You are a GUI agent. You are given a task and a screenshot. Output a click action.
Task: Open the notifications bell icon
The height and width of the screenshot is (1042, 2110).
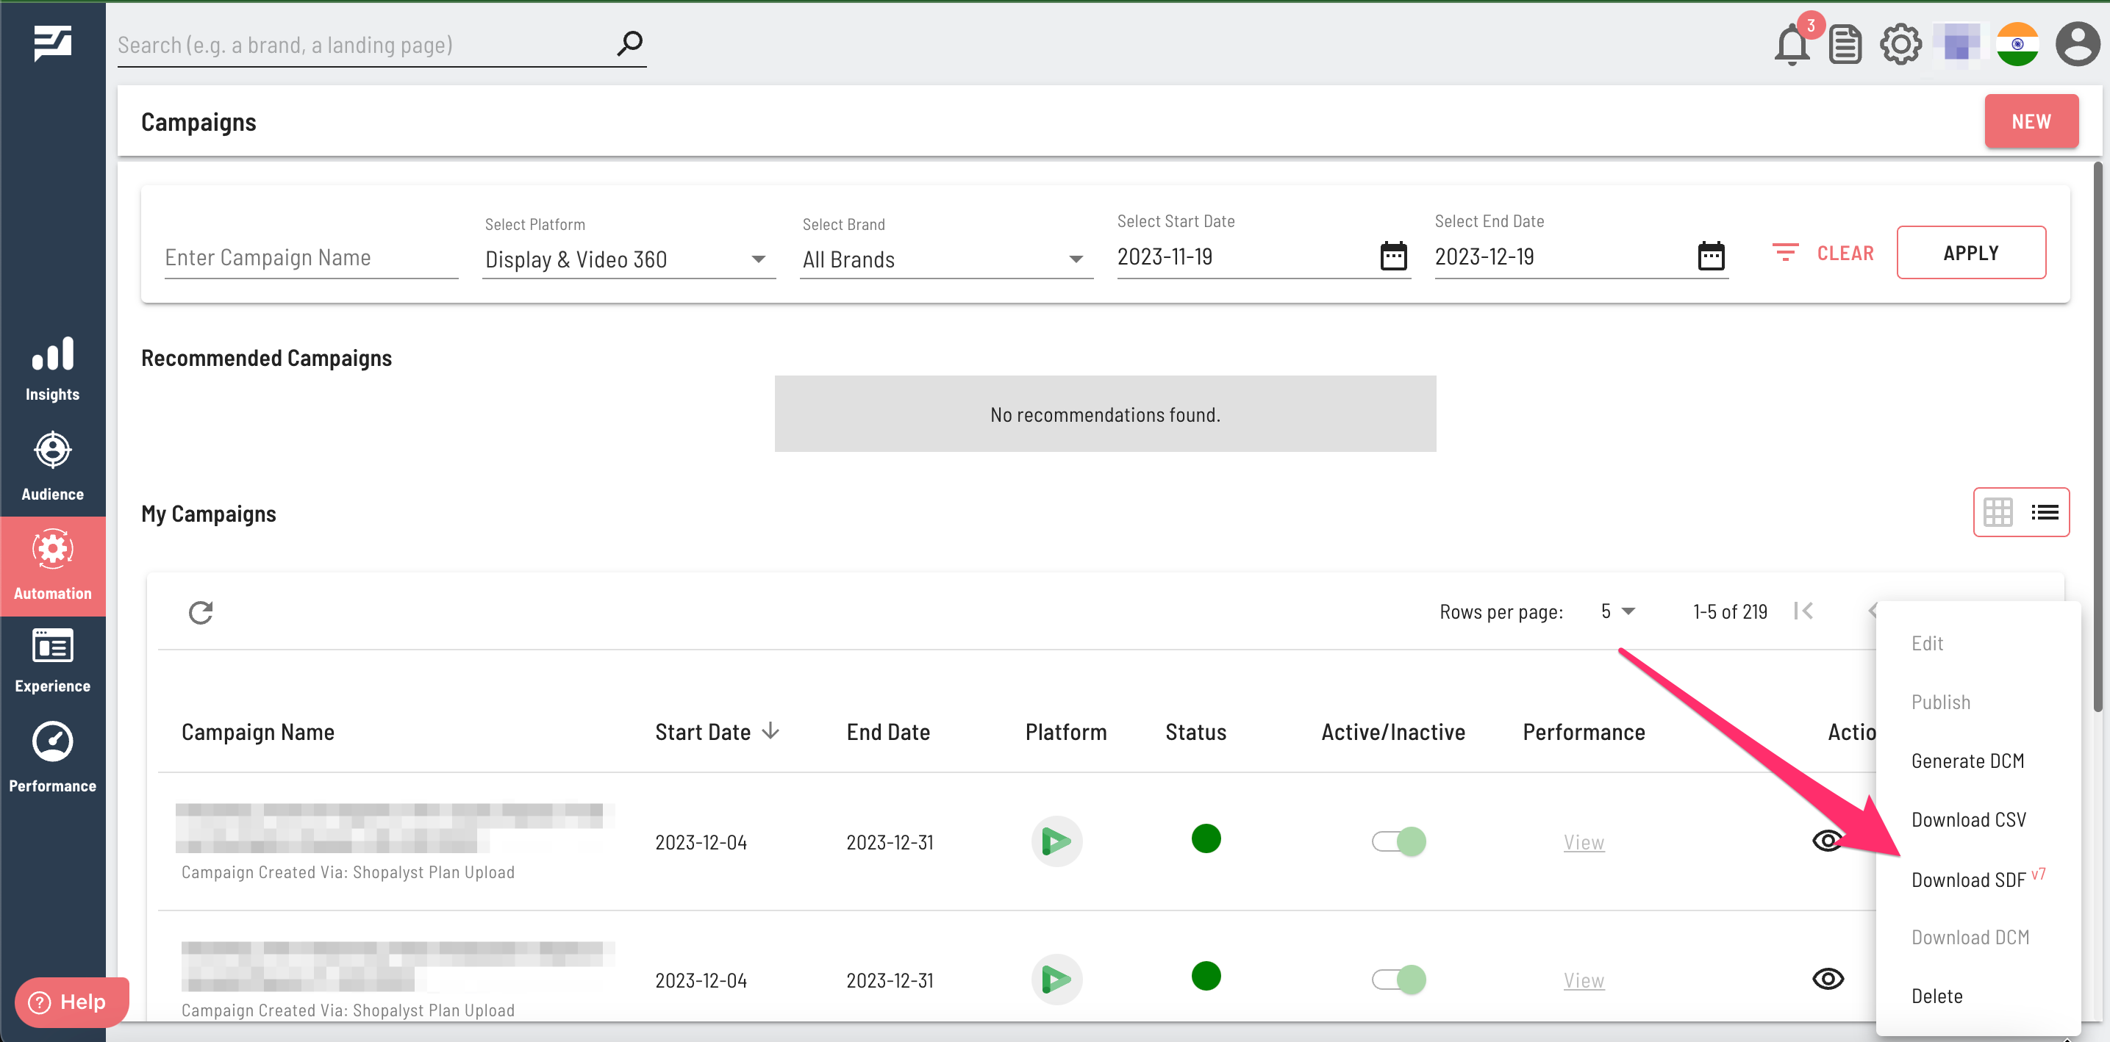tap(1790, 45)
